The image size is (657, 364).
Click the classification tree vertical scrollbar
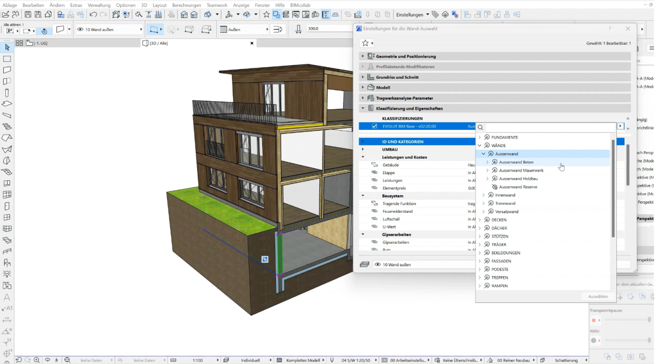613,188
